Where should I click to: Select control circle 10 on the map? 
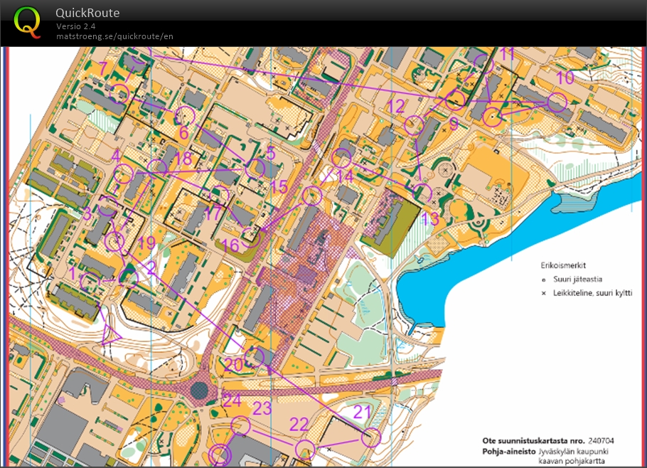(x=557, y=102)
